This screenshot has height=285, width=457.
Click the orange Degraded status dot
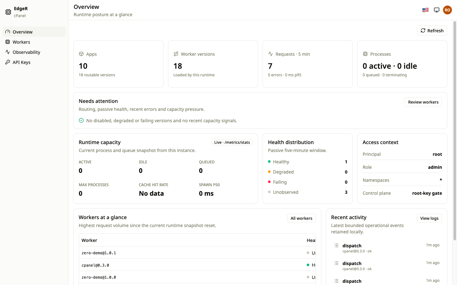[x=269, y=172]
